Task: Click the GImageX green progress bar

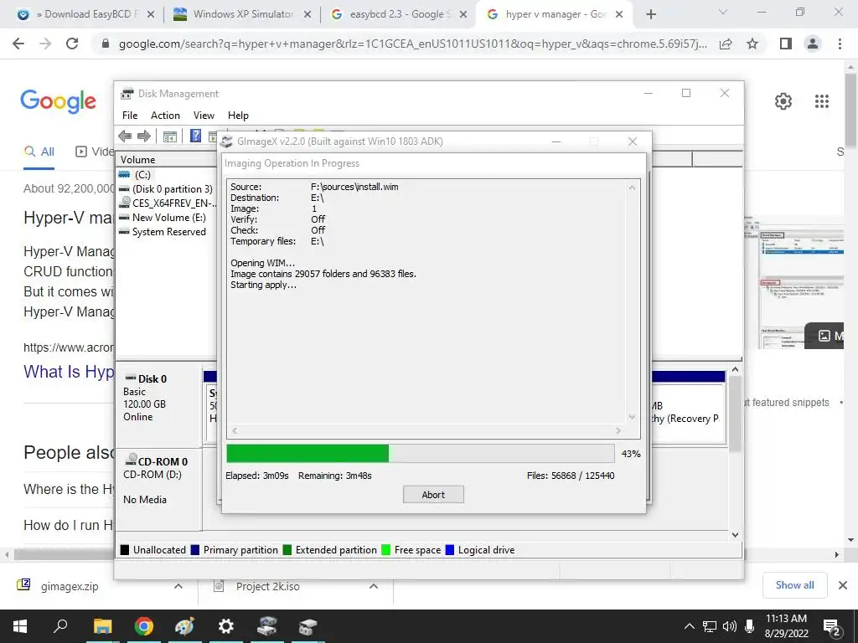Action: click(308, 453)
